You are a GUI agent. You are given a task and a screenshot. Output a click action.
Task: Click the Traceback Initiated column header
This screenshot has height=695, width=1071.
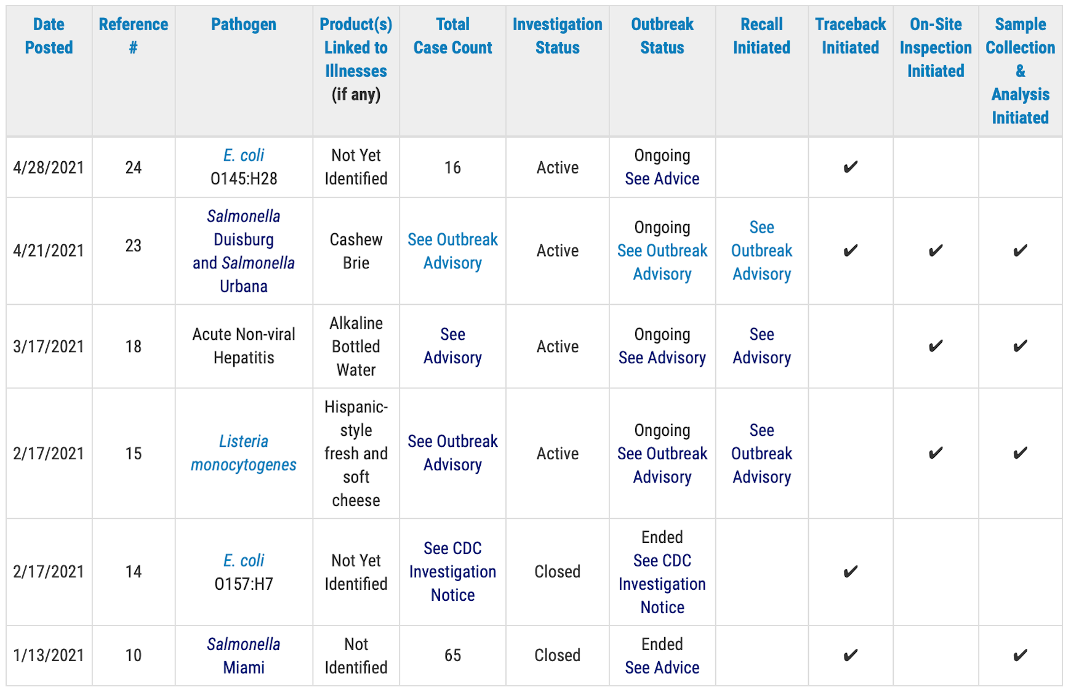pyautogui.click(x=850, y=36)
